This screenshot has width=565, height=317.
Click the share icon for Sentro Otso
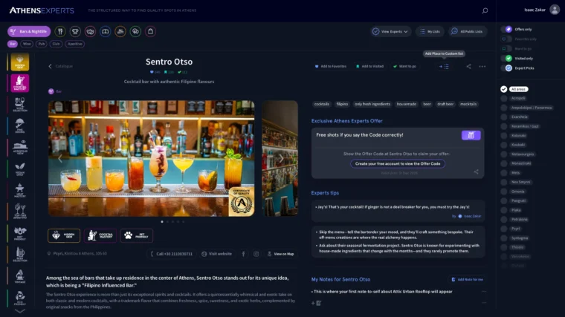coord(468,66)
